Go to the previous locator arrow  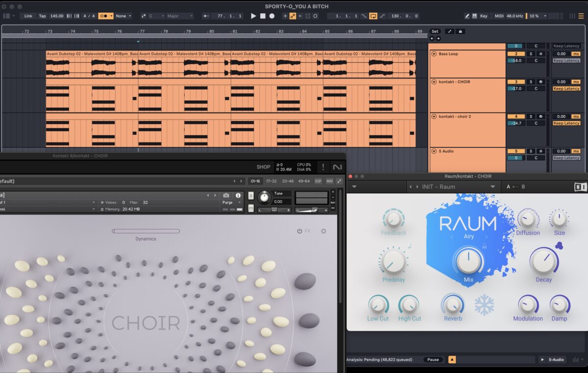(x=432, y=38)
